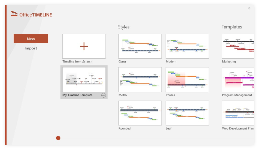The width and height of the screenshot is (259, 150).
Task: Open the Marketing template thumbnail
Action: (238, 46)
